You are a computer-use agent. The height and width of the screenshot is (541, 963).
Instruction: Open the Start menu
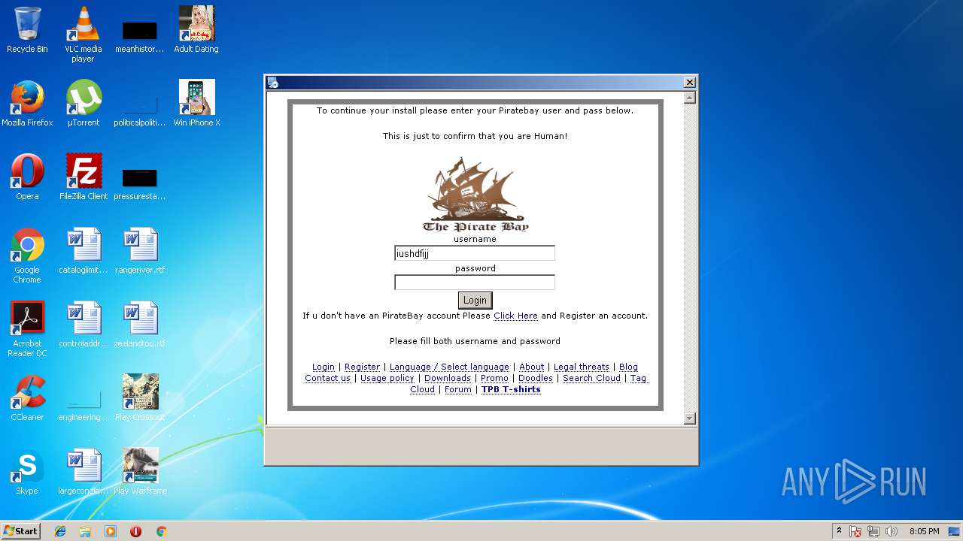point(21,531)
